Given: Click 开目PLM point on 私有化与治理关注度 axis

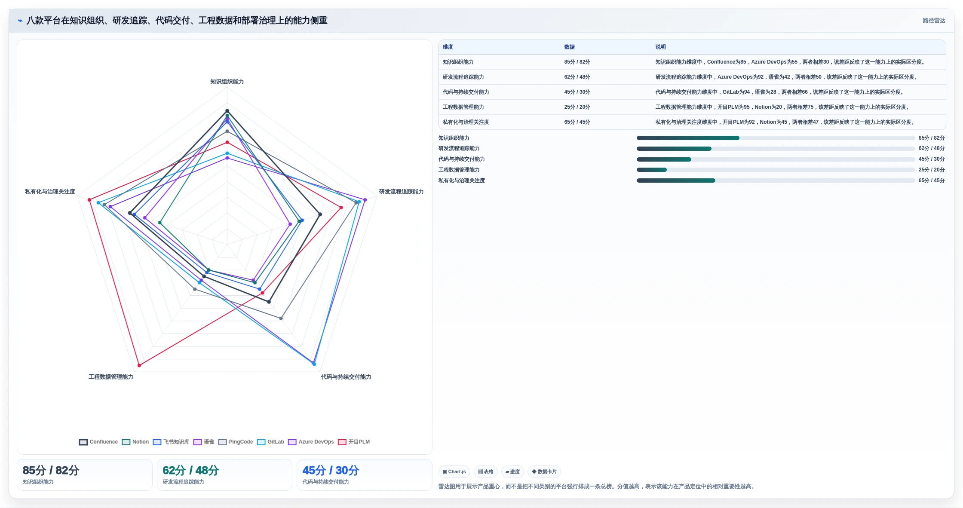Looking at the screenshot, I should (89, 200).
